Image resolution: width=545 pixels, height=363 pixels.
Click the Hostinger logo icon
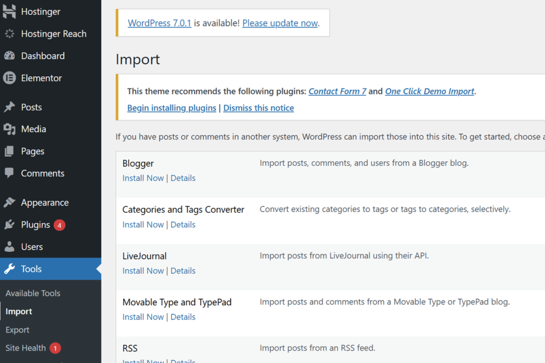(x=10, y=11)
